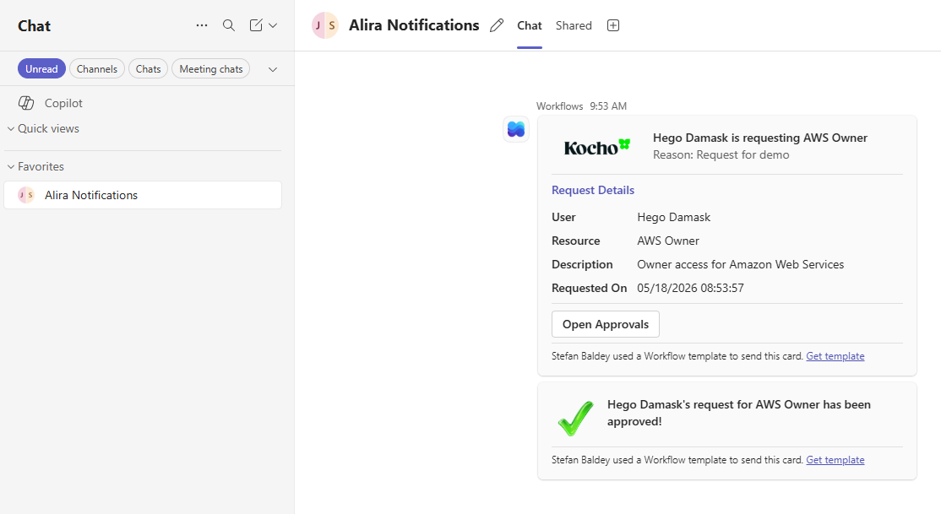Screen dimensions: 941x514
Task: Edit the chat name with pencil icon
Action: tap(497, 25)
